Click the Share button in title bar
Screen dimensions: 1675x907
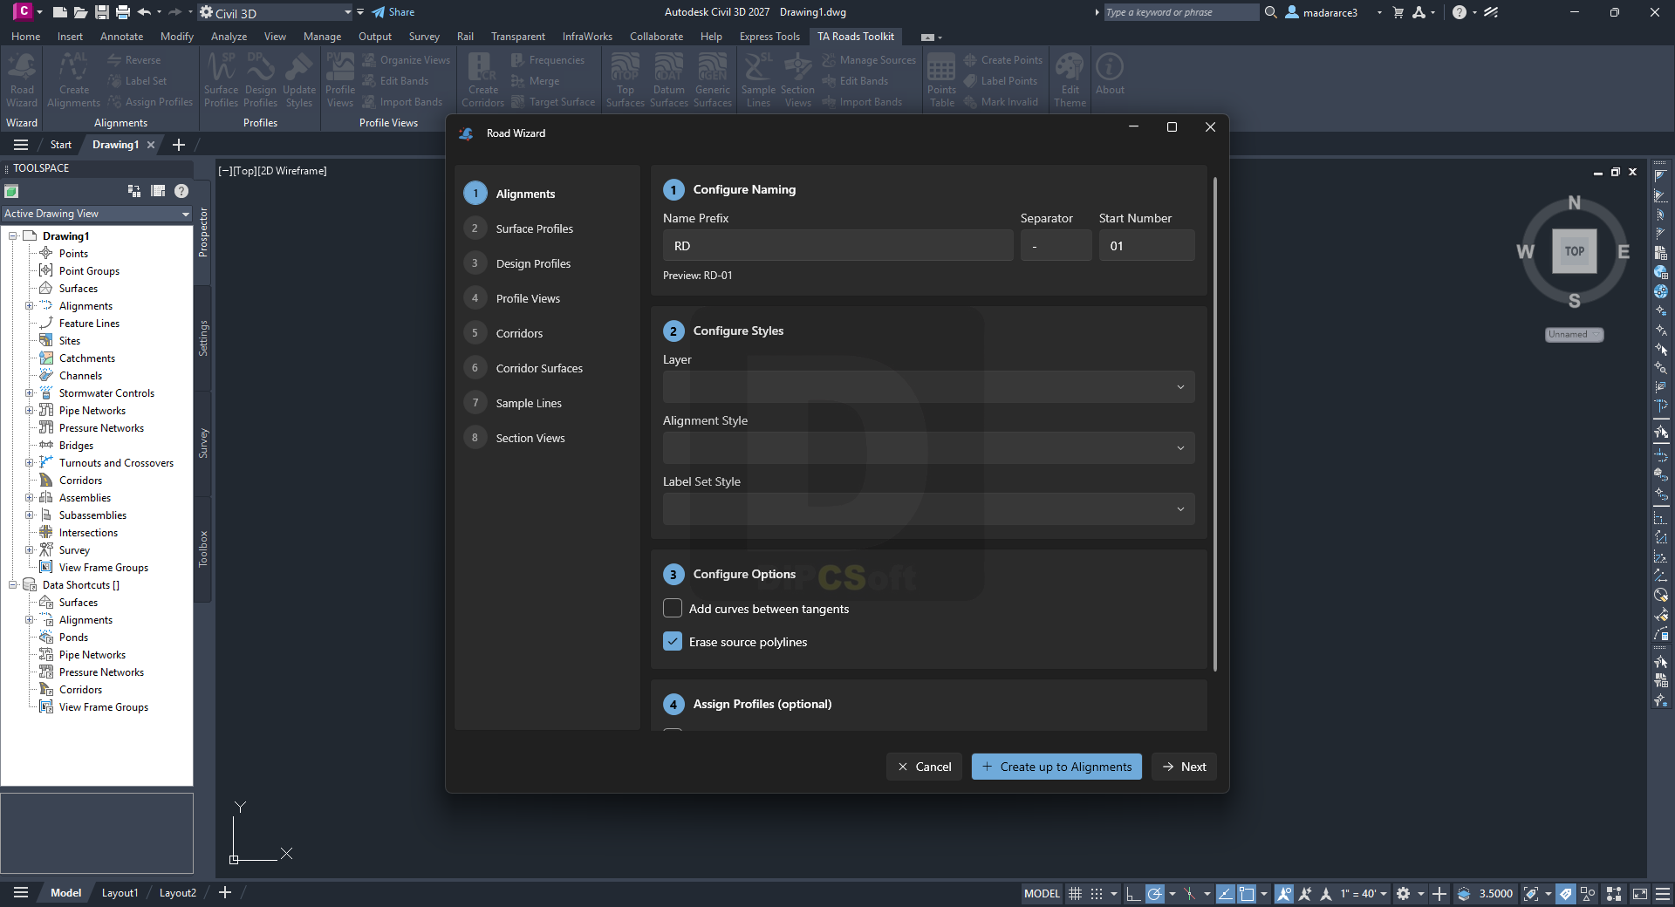393,12
